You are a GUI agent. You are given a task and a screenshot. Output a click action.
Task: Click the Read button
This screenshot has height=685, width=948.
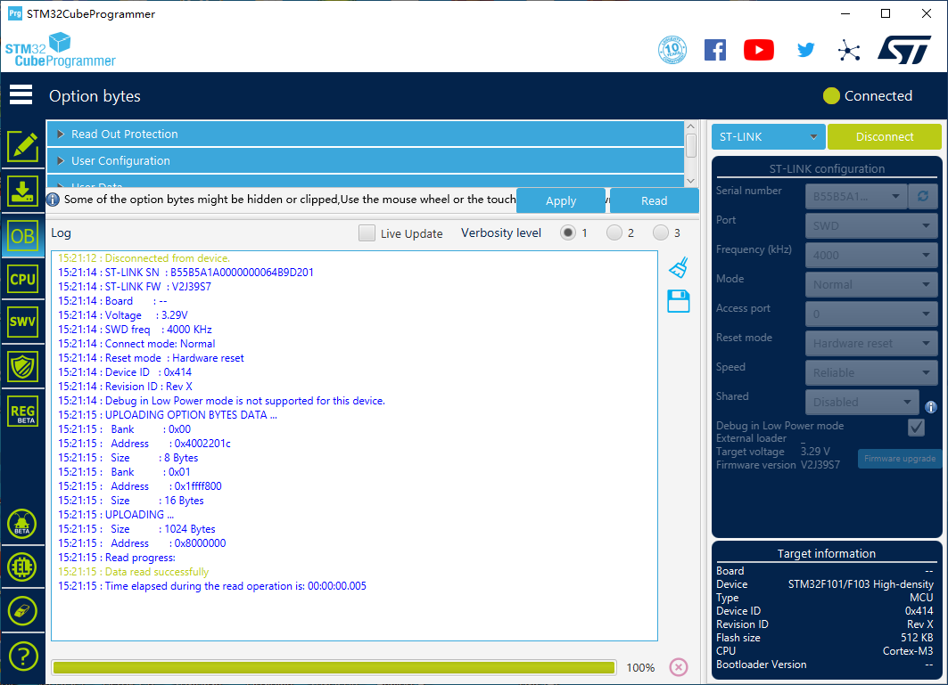tap(655, 200)
